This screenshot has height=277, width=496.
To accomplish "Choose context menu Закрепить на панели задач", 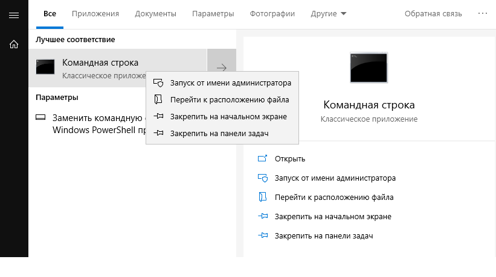I will 222,134.
